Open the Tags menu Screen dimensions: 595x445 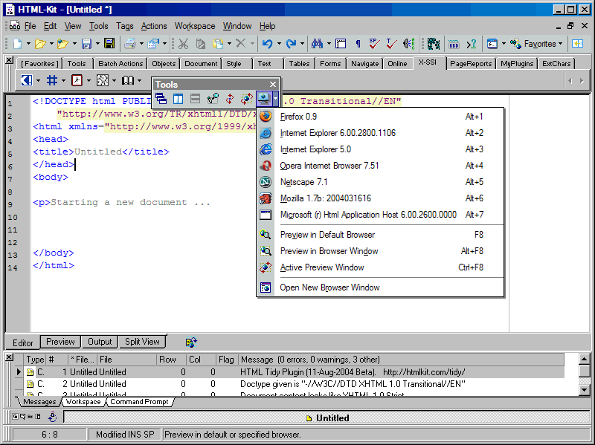pos(124,26)
